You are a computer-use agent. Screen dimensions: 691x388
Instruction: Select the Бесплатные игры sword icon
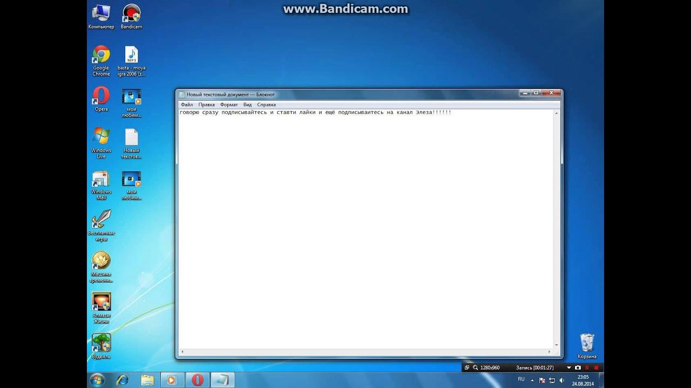101,225
